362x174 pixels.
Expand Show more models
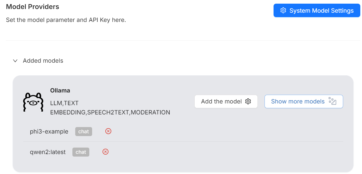point(298,101)
